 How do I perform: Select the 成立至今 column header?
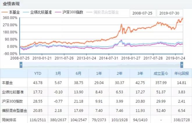[x=161, y=74]
